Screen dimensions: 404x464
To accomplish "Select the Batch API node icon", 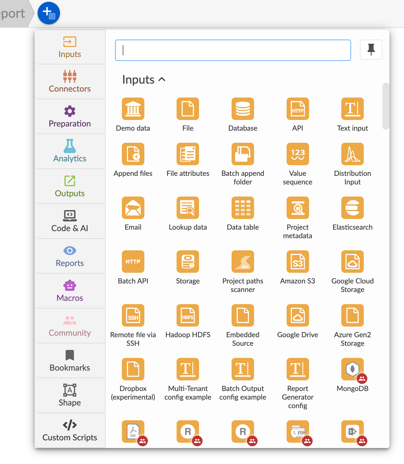I will coord(133,262).
